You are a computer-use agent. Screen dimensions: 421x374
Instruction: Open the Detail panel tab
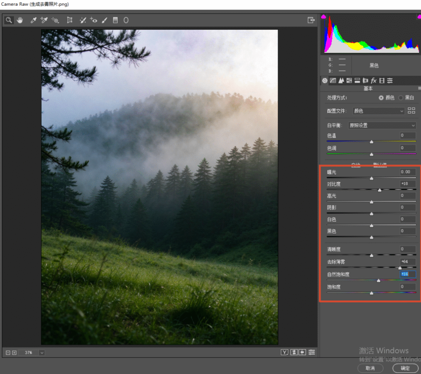[341, 81]
